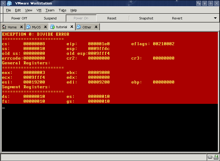220x161 pixels.
Task: Click the gs value 00000010
Action: pyautogui.click(x=99, y=101)
